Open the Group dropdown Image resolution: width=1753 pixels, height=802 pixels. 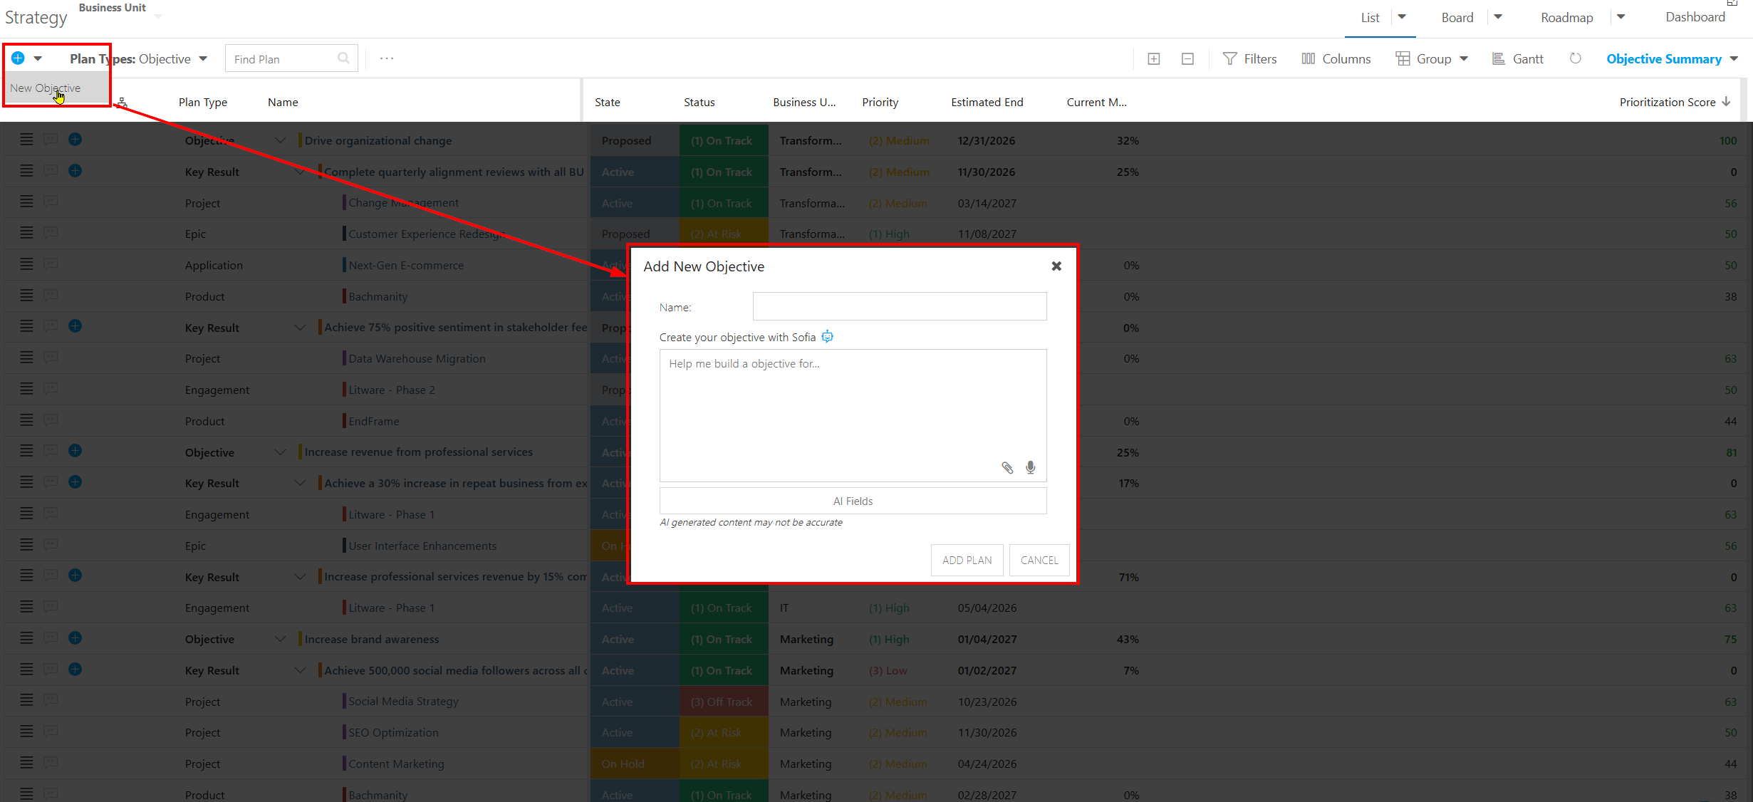point(1432,59)
